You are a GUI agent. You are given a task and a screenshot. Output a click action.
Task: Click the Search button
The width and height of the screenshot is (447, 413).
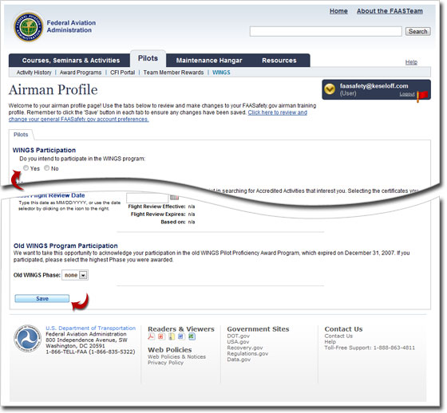click(418, 31)
